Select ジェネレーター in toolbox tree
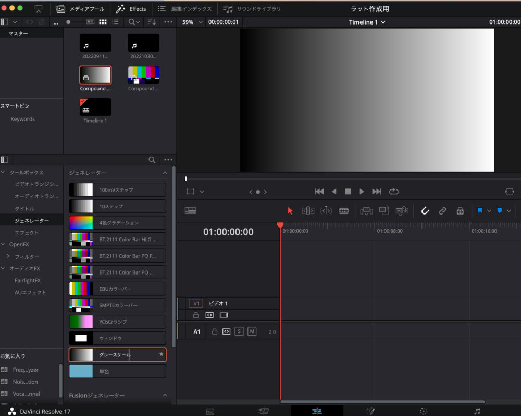This screenshot has width=521, height=416. [32, 220]
